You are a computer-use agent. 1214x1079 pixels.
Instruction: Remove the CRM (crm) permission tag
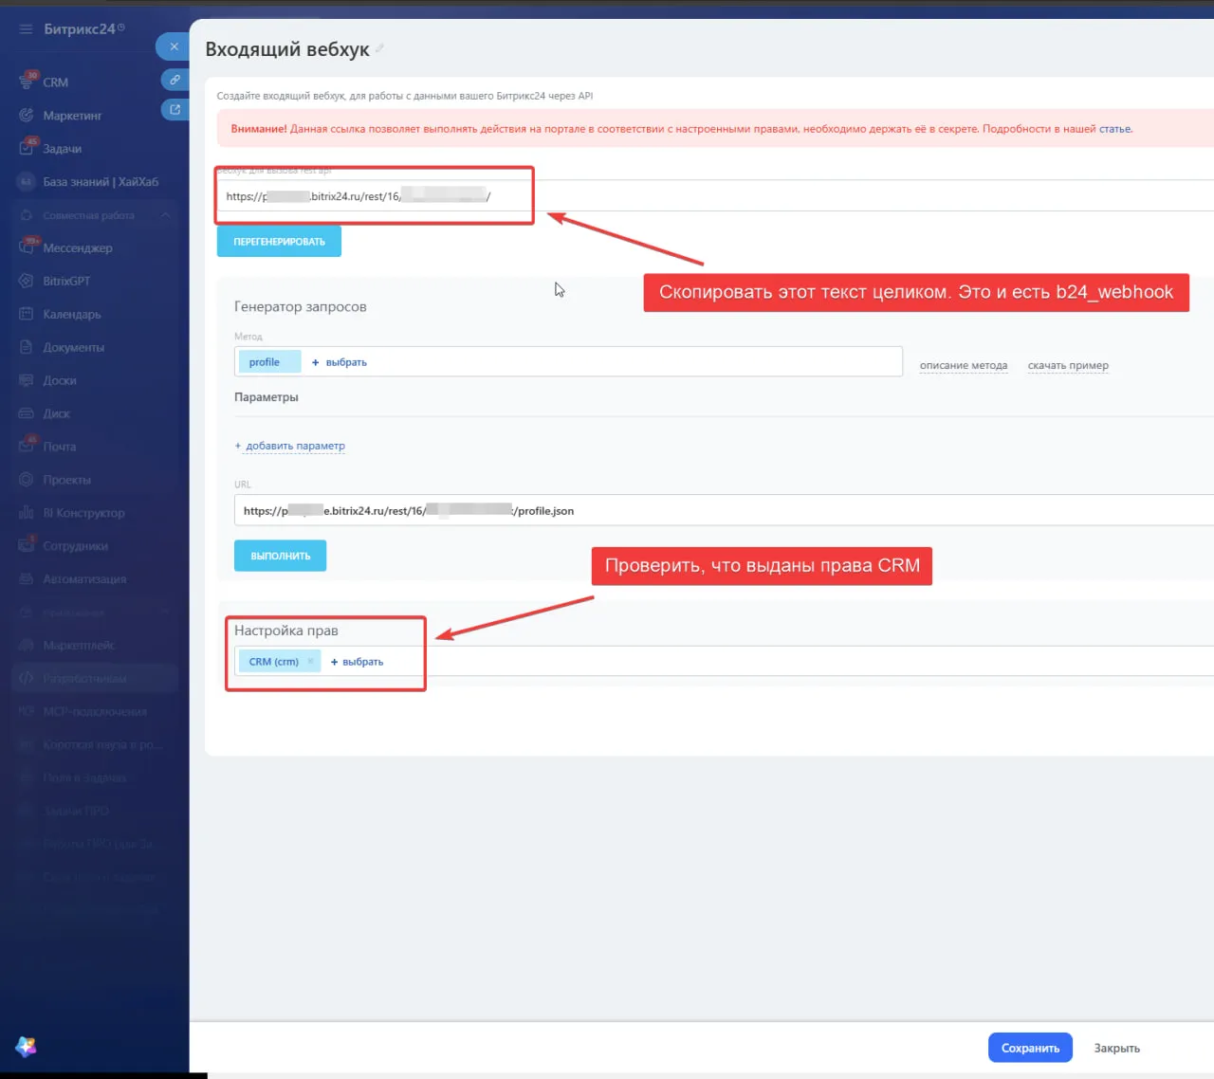click(310, 662)
